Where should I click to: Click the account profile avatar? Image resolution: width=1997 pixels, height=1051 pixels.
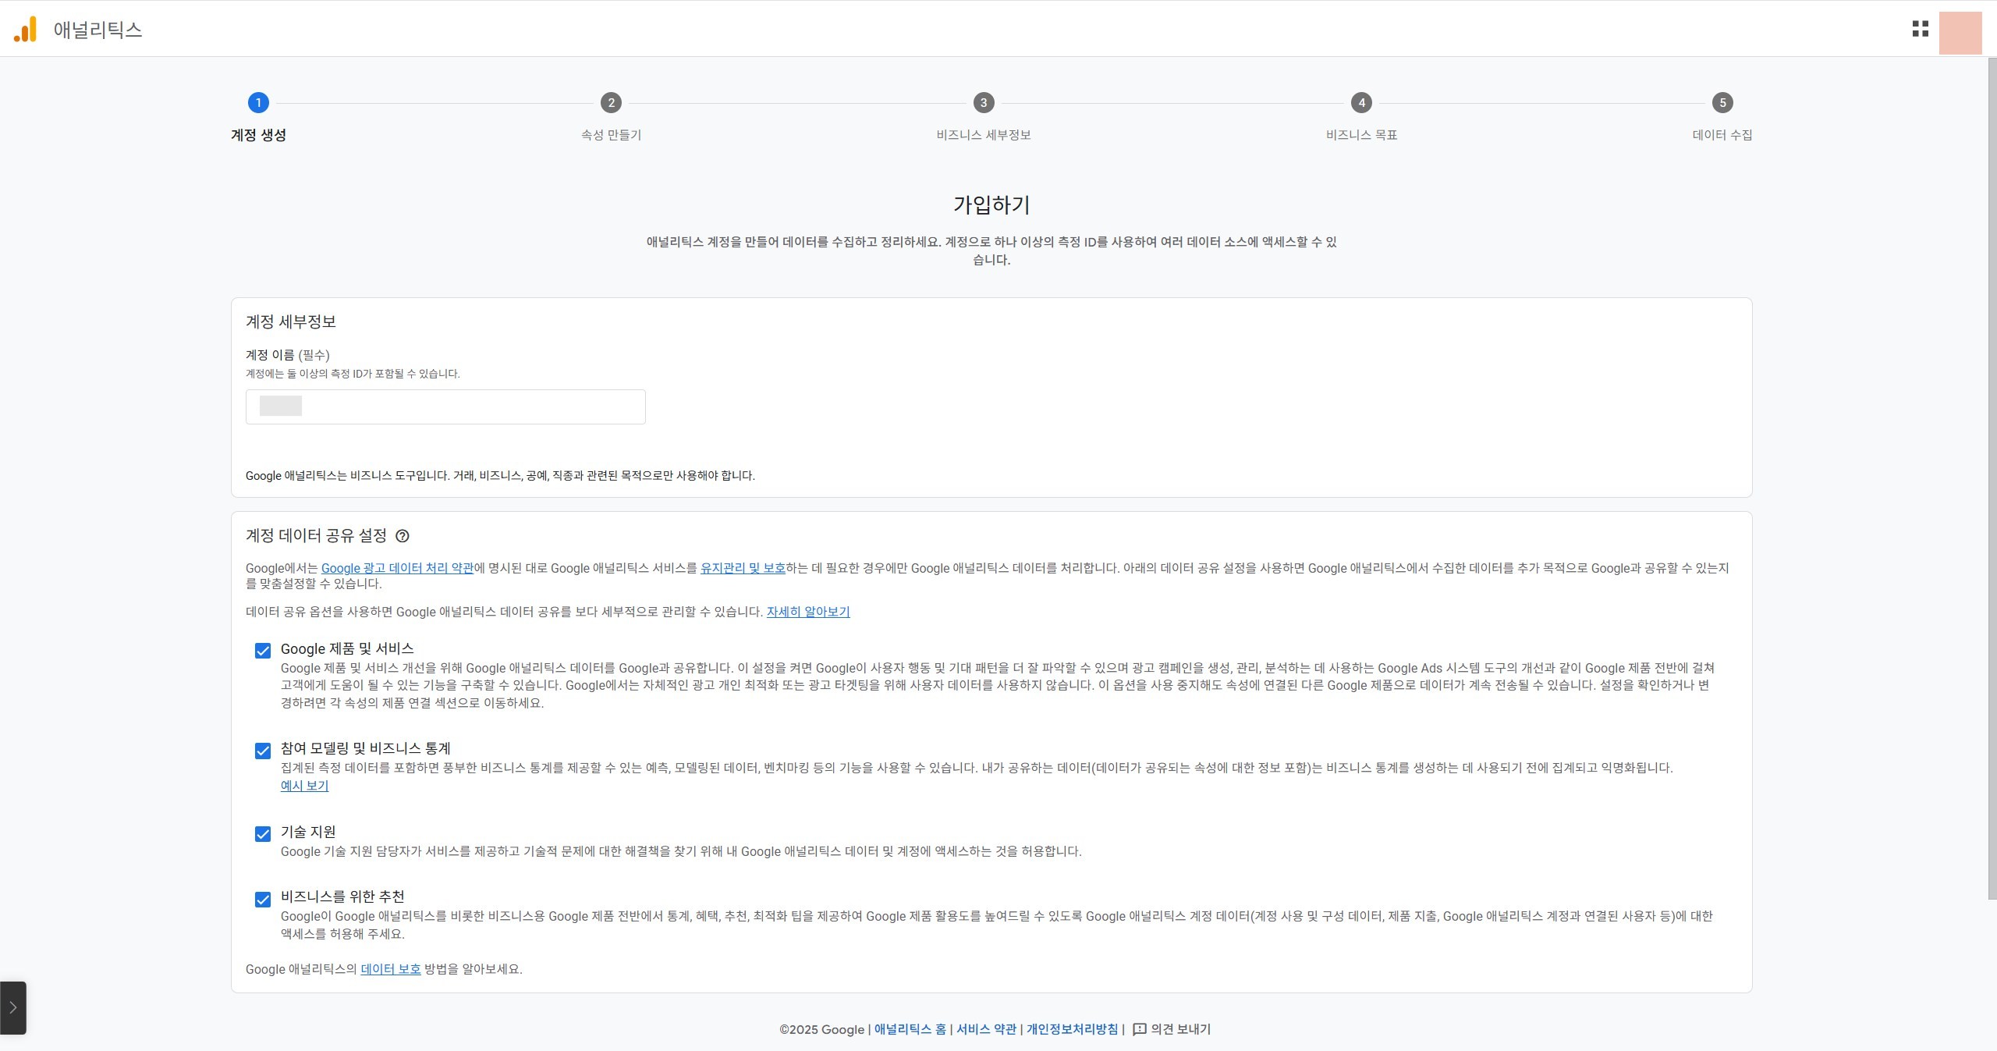click(x=1960, y=33)
